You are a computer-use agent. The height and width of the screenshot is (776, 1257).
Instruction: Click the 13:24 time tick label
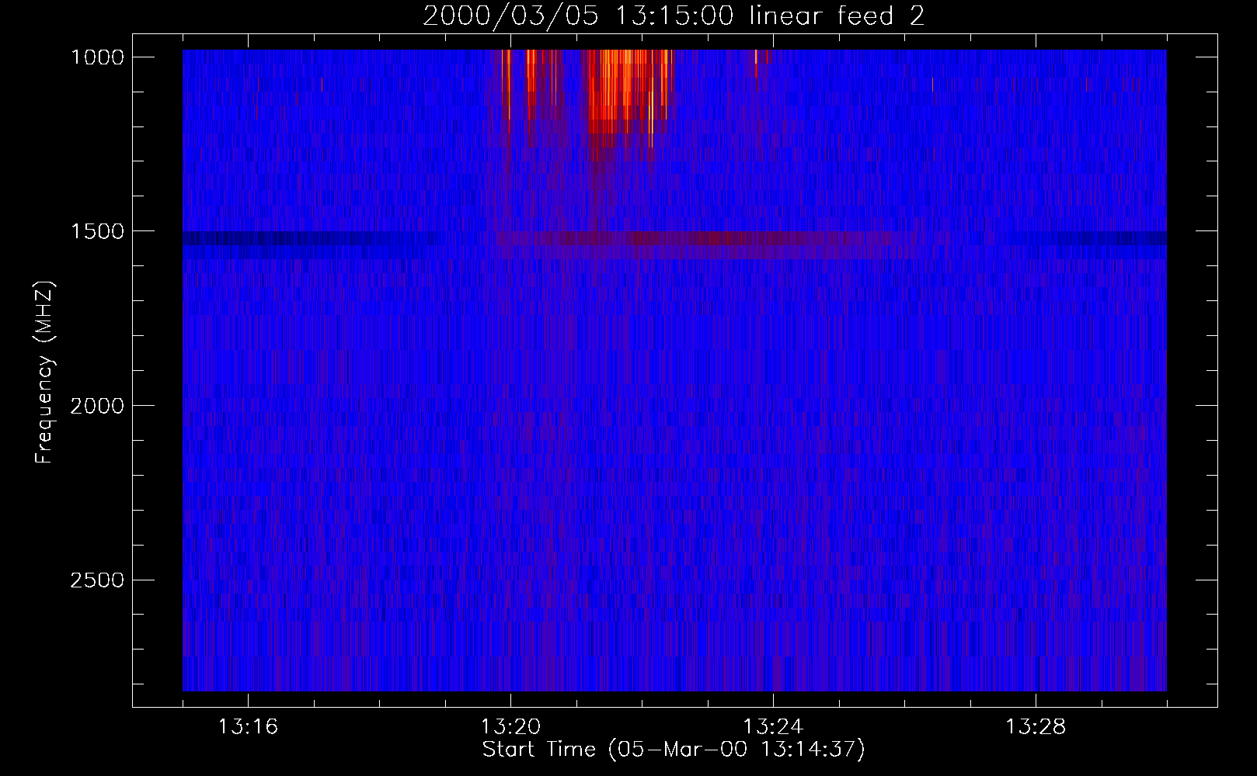[773, 727]
